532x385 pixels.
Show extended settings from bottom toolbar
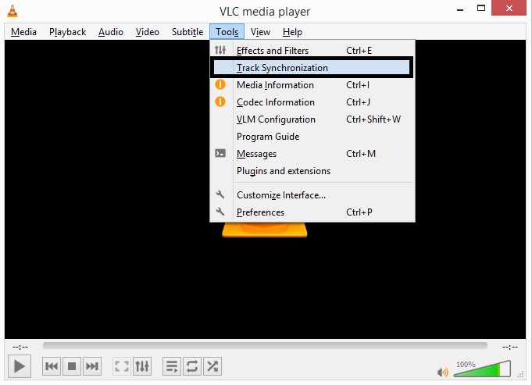coord(142,366)
